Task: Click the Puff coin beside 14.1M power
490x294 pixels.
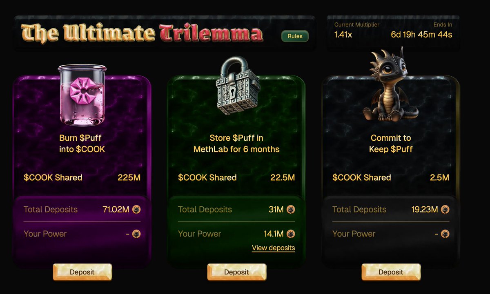Action: click(291, 234)
